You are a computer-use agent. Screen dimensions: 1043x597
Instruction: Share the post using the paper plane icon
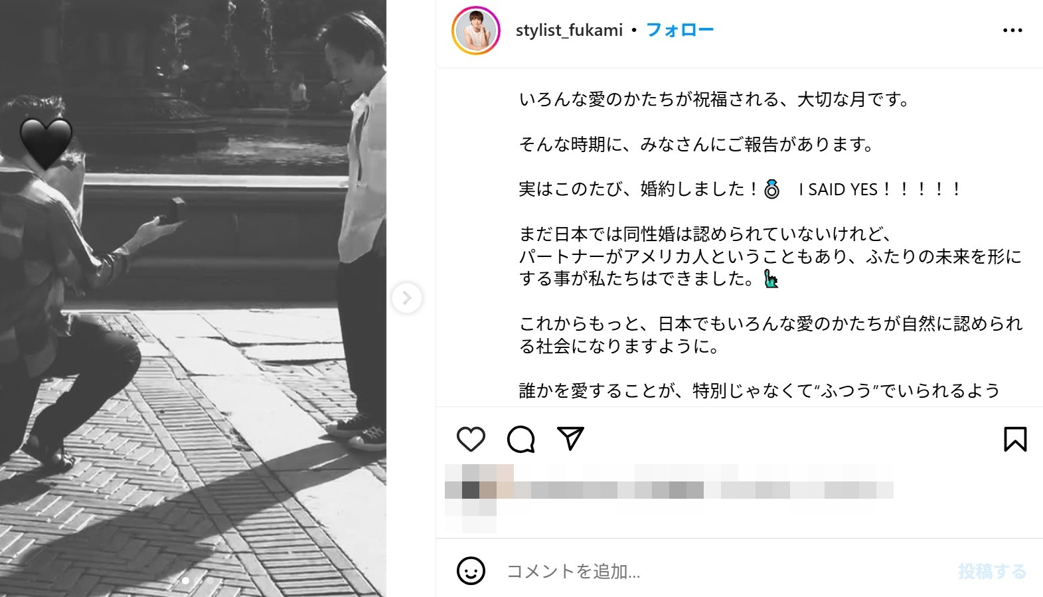tap(571, 438)
